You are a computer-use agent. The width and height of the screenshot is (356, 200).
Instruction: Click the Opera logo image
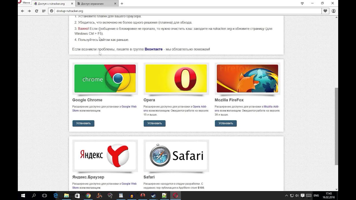pyautogui.click(x=176, y=79)
